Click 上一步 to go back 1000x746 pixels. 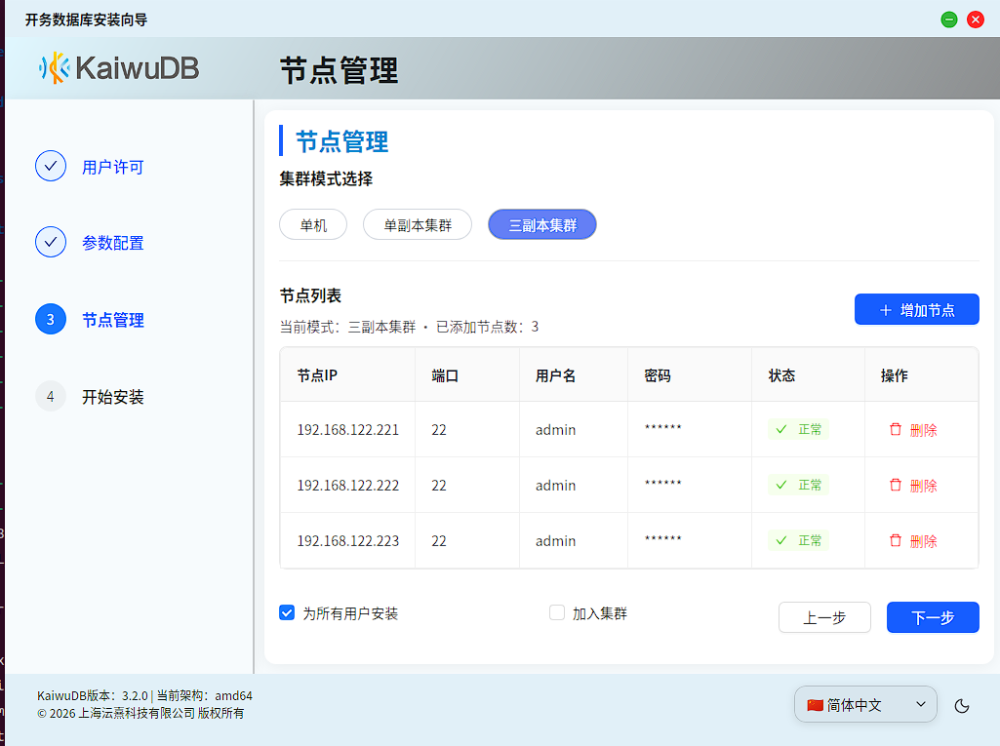coord(824,617)
